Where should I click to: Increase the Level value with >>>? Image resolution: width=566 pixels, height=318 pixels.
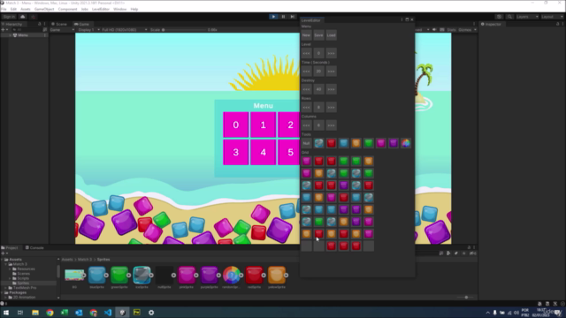pyautogui.click(x=331, y=53)
